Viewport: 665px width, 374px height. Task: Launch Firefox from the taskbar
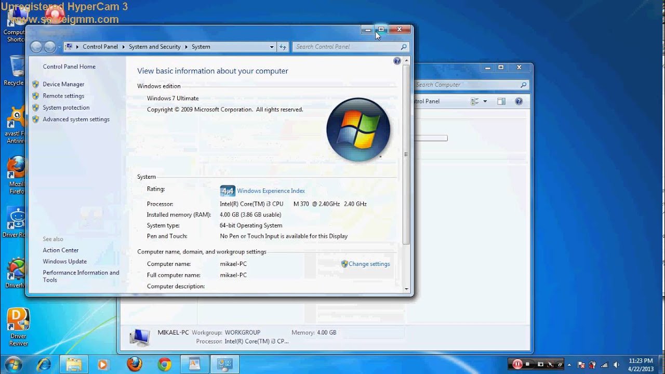point(134,364)
